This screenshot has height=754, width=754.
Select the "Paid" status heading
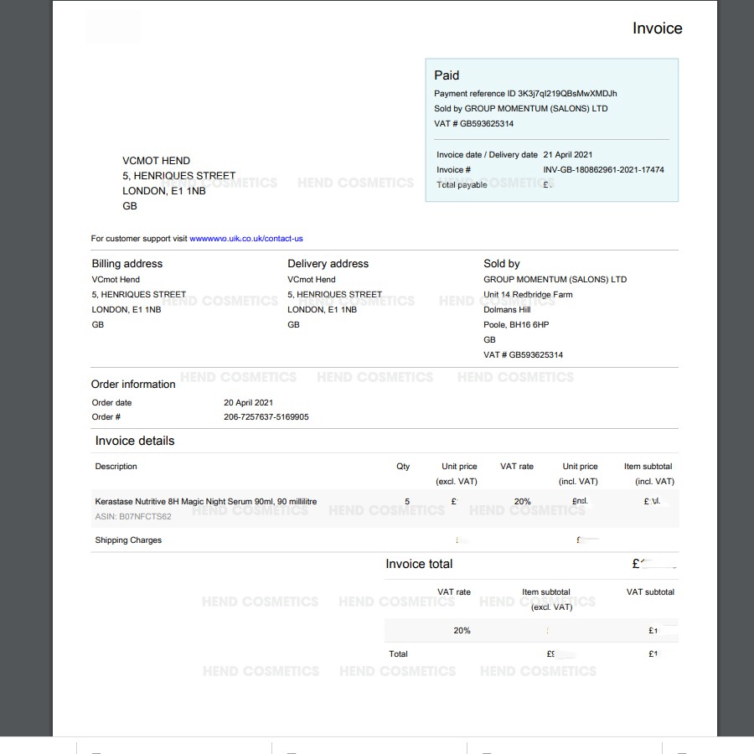(447, 75)
